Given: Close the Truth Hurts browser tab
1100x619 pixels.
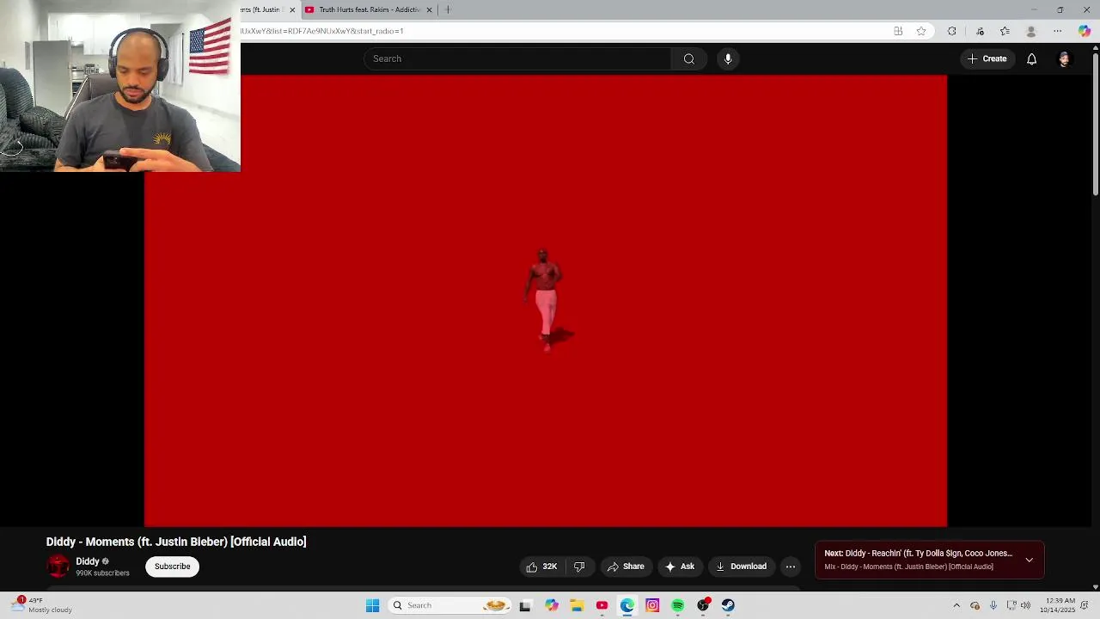Looking at the screenshot, I should click(x=429, y=9).
